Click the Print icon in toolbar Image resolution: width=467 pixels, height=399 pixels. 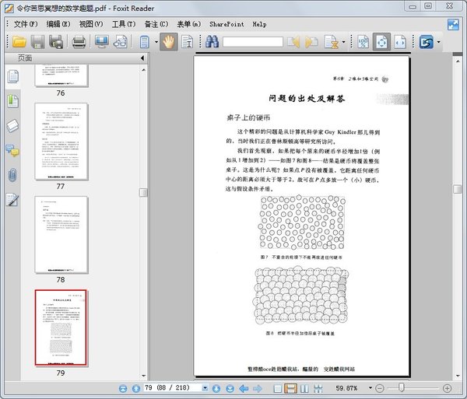click(x=79, y=42)
